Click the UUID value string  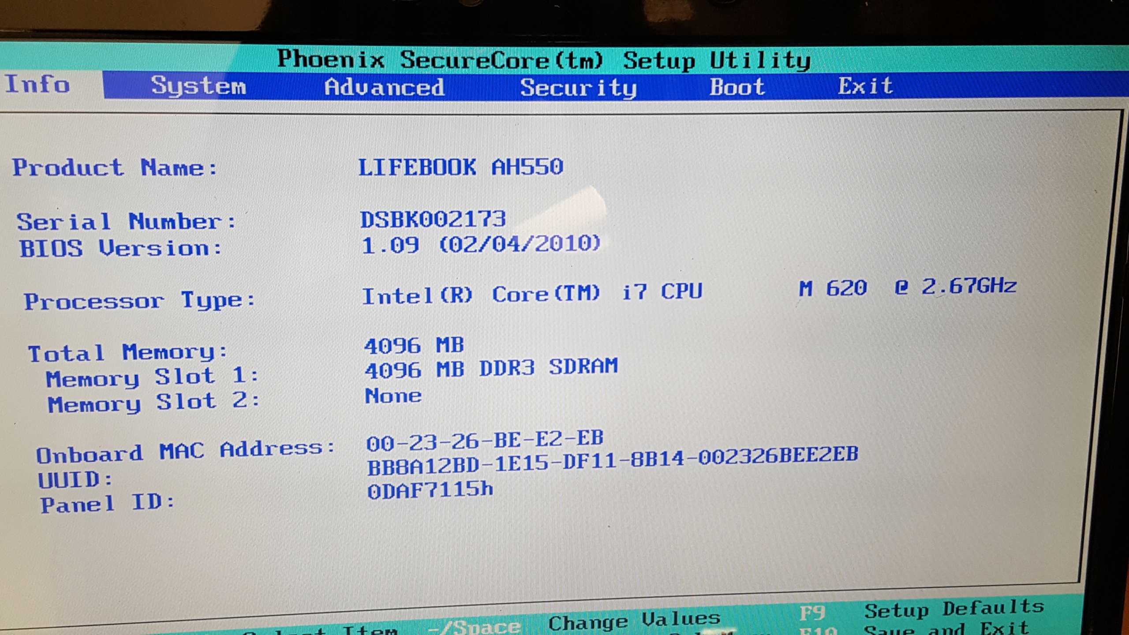pyautogui.click(x=612, y=461)
